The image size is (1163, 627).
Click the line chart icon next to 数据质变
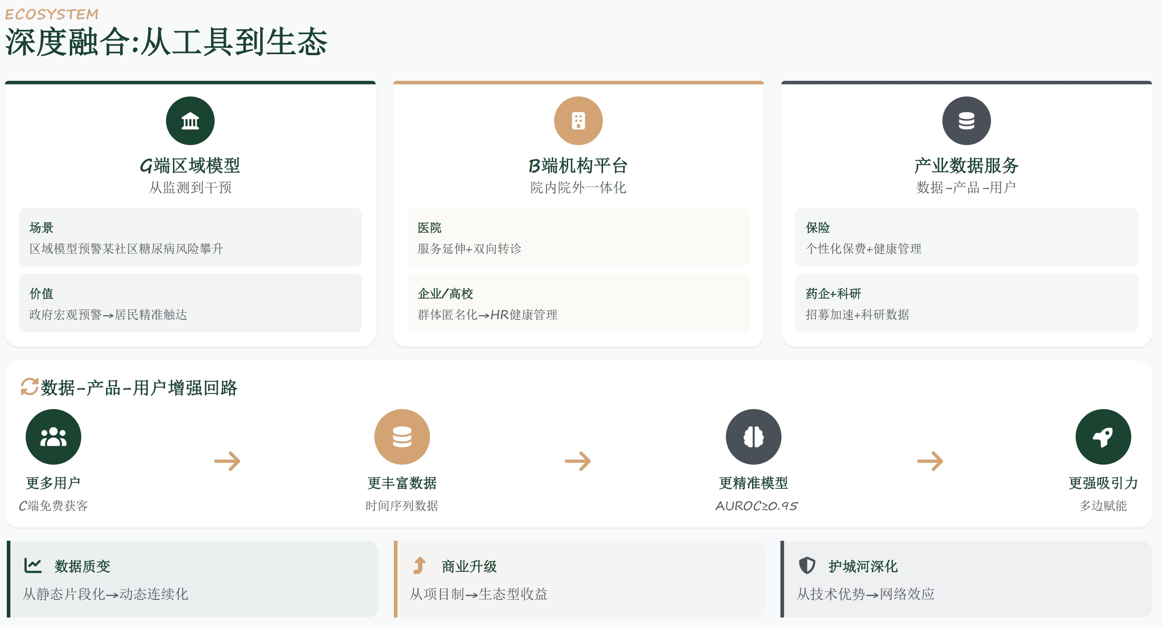pyautogui.click(x=33, y=565)
